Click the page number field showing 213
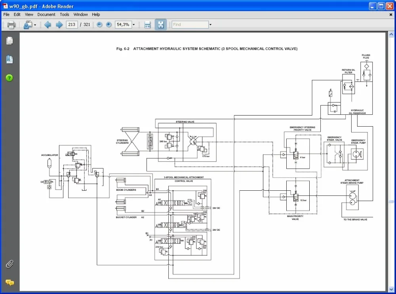This screenshot has width=396, height=294. coord(72,25)
